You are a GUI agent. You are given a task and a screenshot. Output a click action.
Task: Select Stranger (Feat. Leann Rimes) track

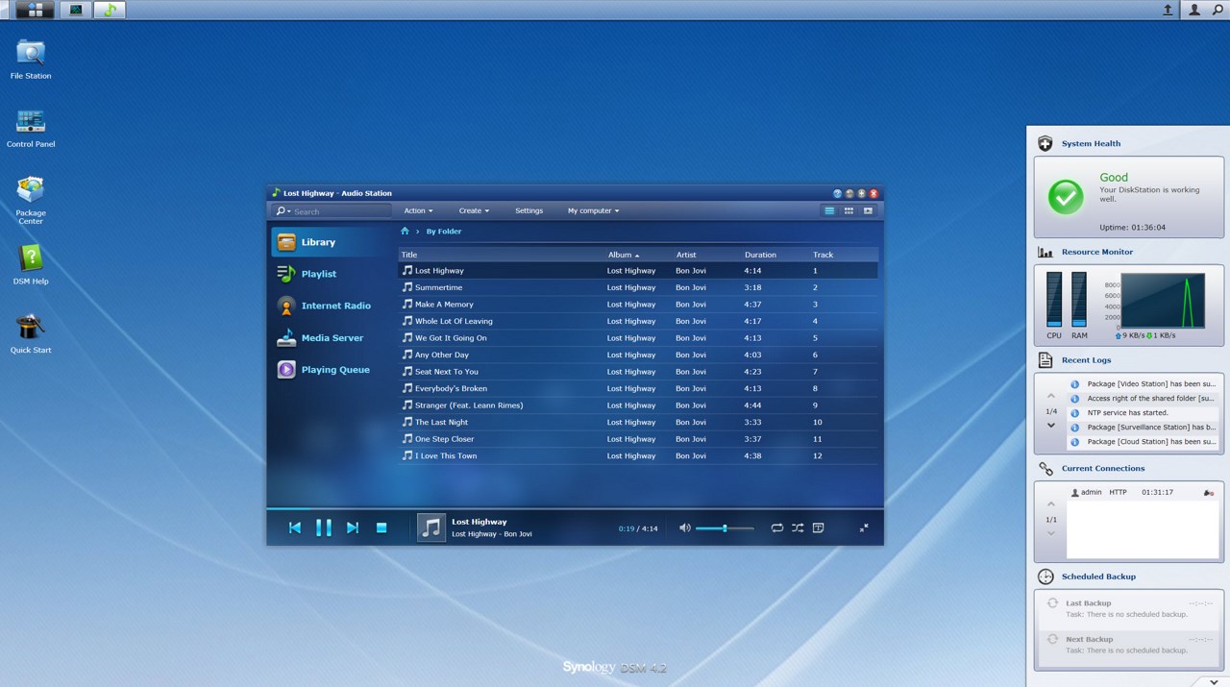(638, 405)
